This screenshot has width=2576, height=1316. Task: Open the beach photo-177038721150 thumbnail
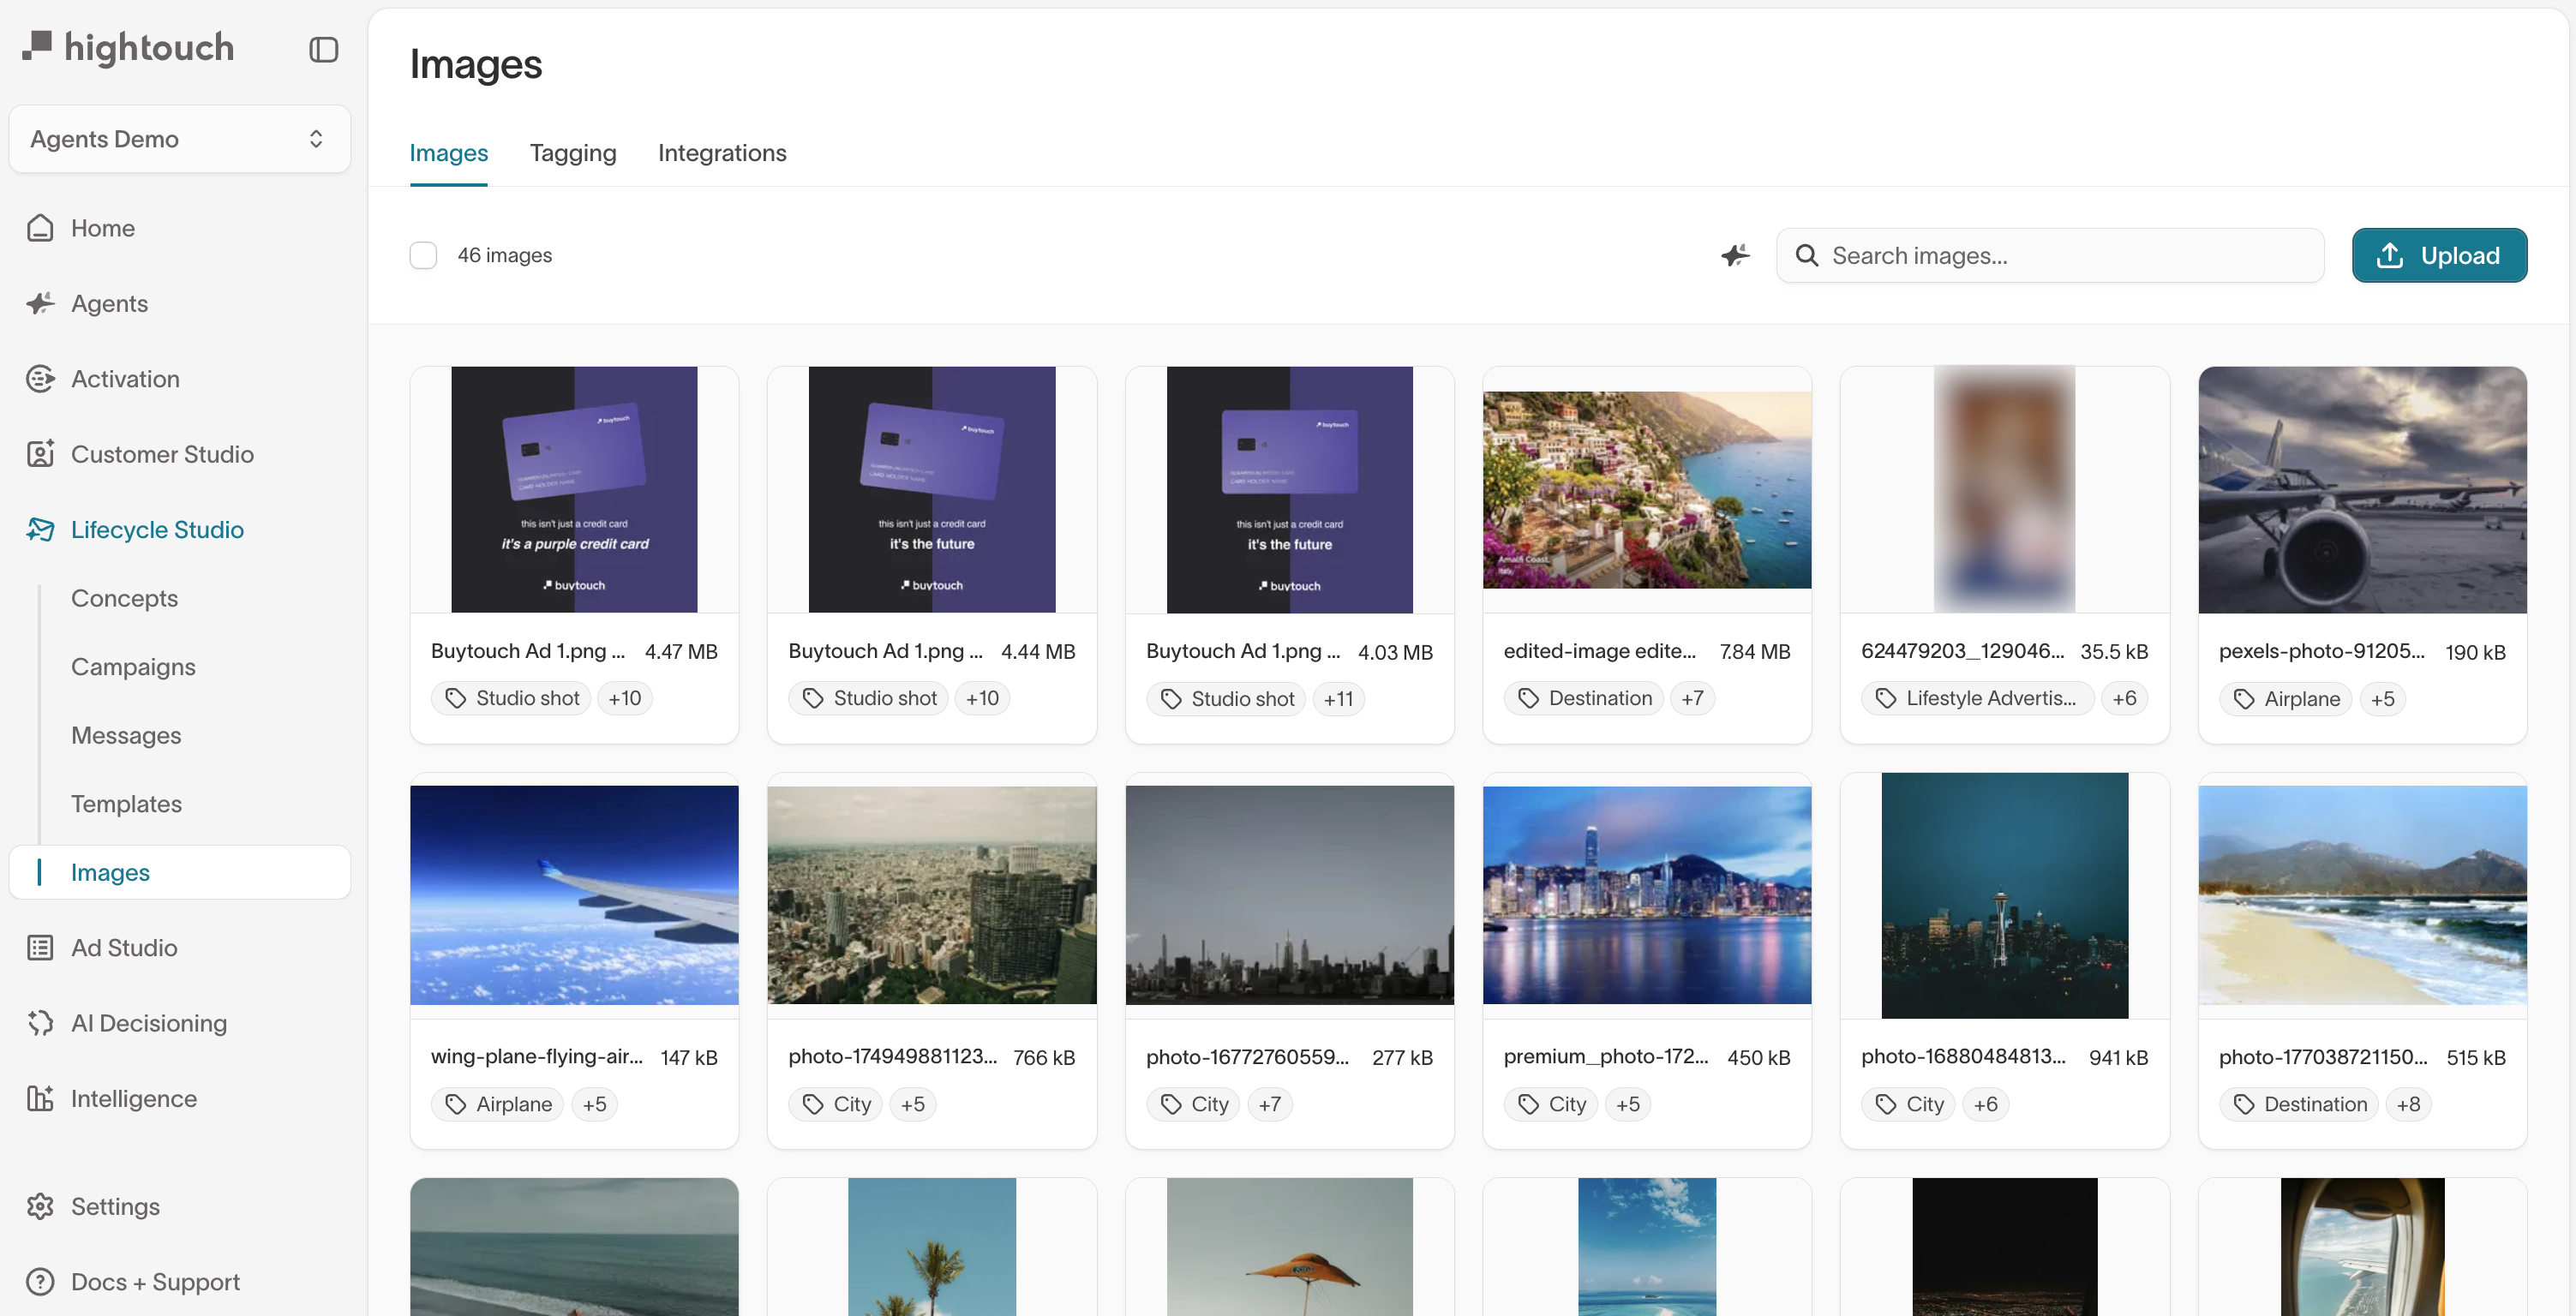[x=2361, y=894]
